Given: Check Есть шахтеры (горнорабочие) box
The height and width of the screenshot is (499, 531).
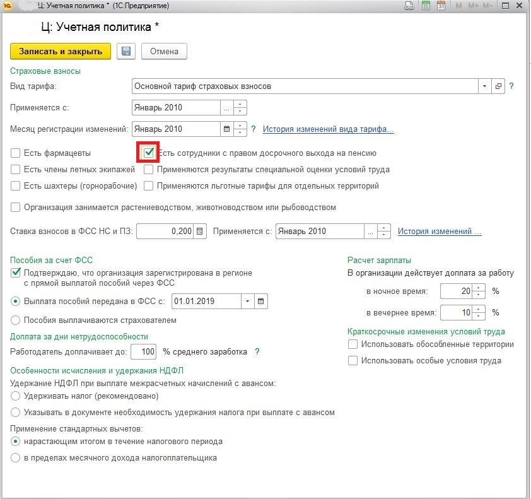Looking at the screenshot, I should [15, 185].
